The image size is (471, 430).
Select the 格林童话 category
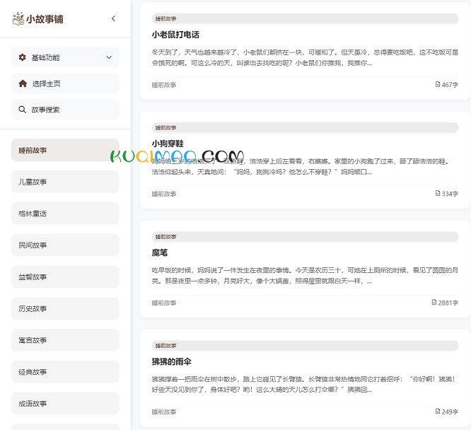click(x=65, y=214)
